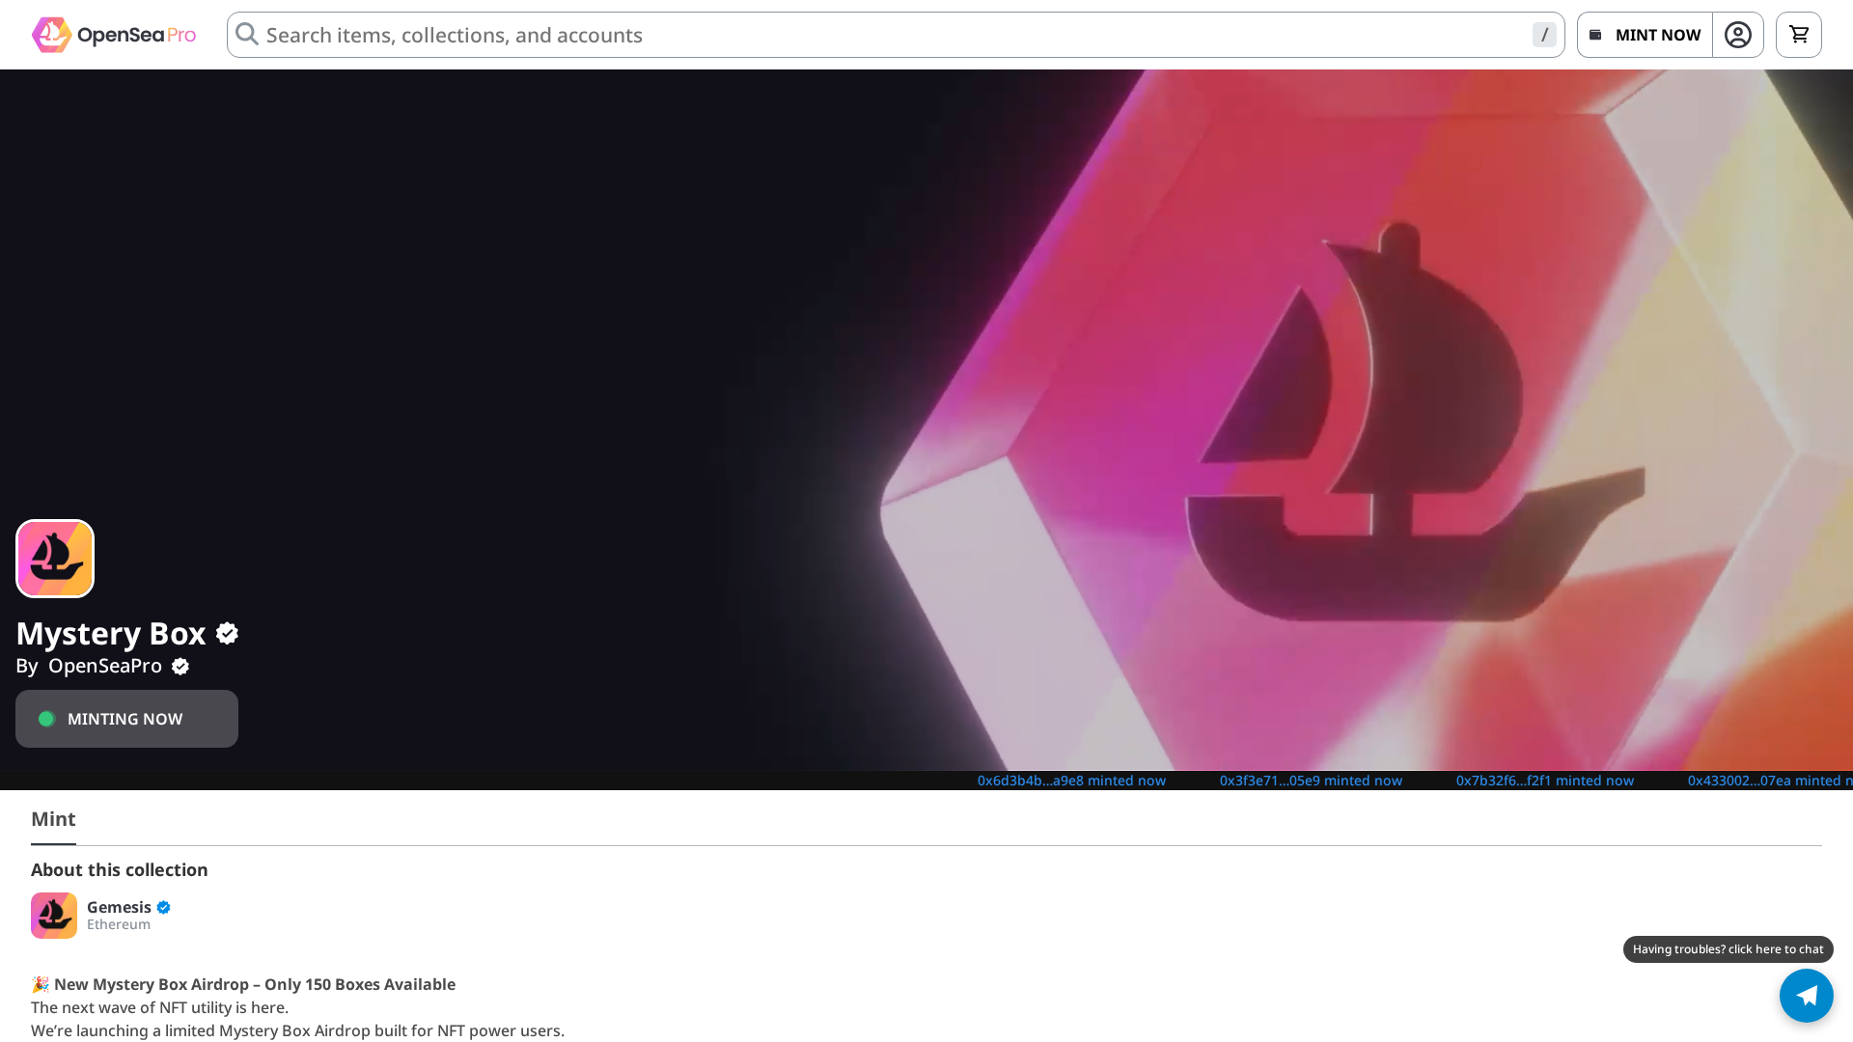Click the Gemesis collection name
The image size is (1853, 1042).
[119, 907]
